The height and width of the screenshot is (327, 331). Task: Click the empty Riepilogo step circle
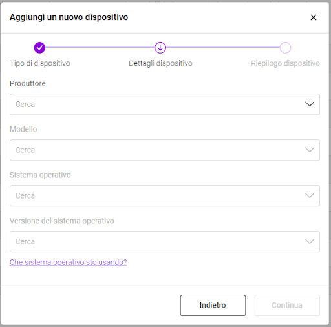285,48
